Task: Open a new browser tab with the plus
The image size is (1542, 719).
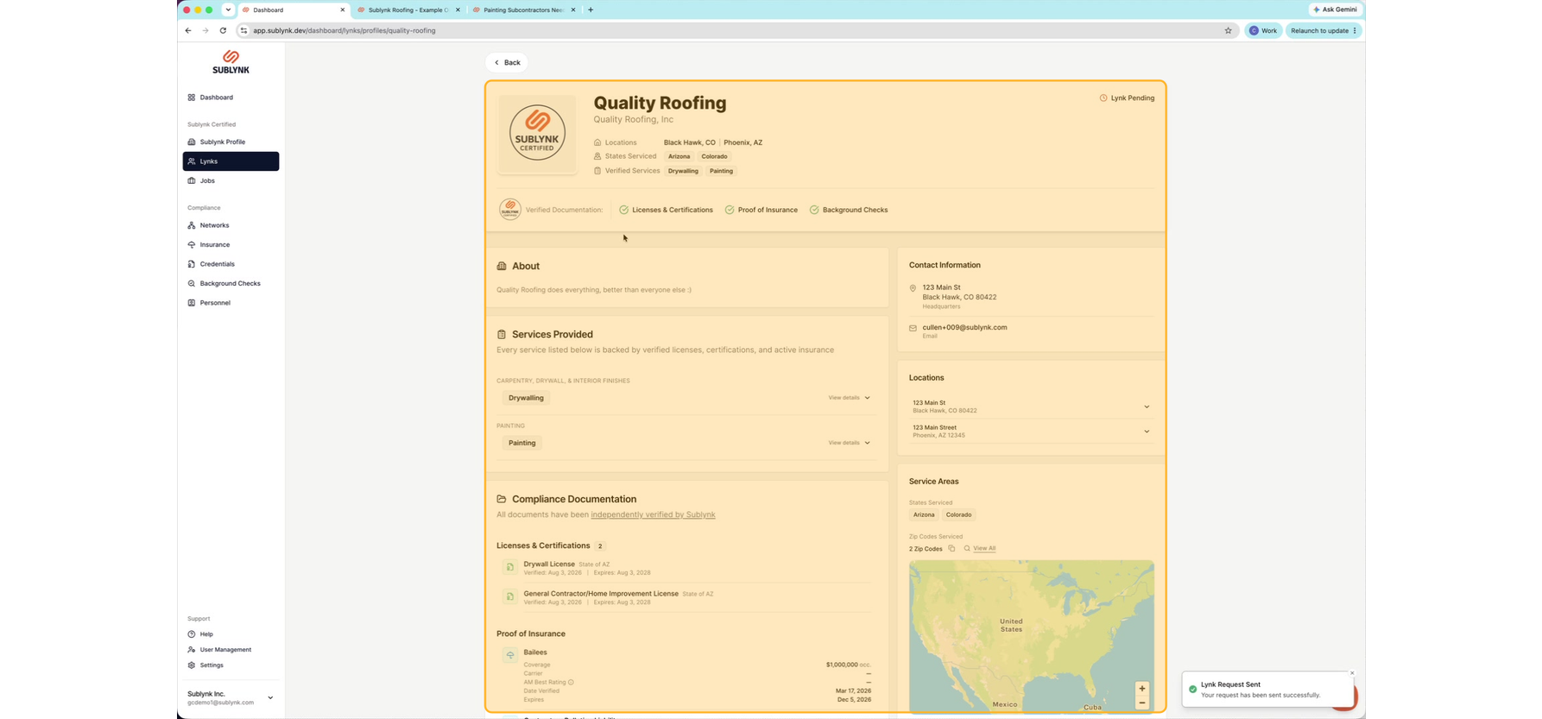Action: pos(591,9)
